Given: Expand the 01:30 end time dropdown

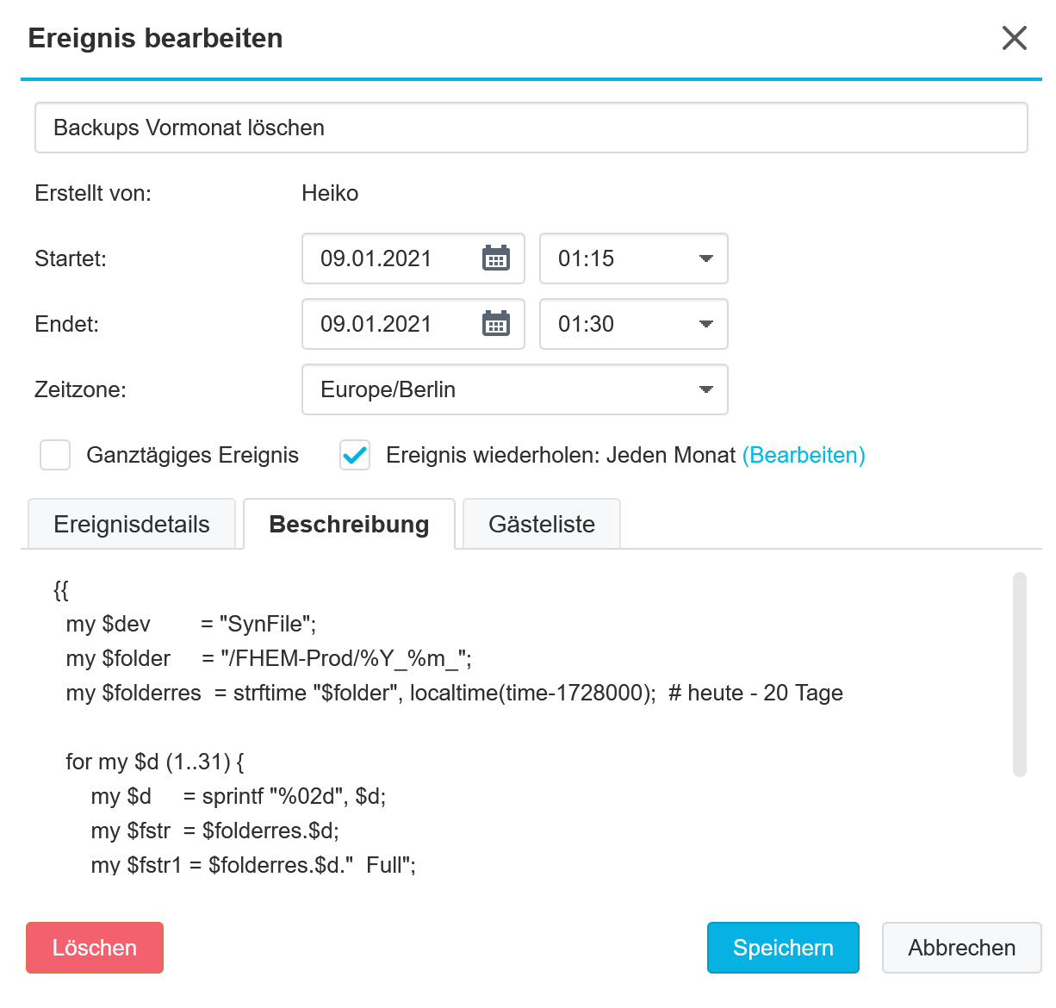Looking at the screenshot, I should tap(634, 324).
